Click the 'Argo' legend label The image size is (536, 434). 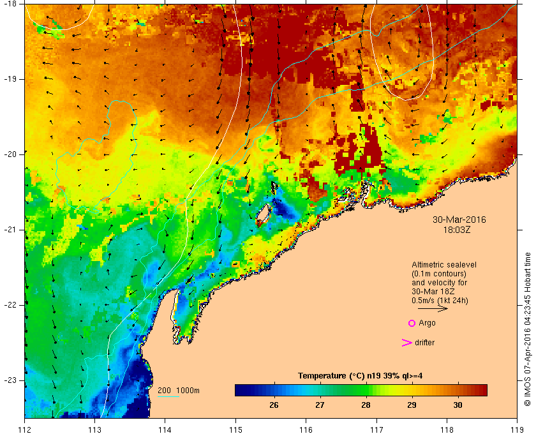click(x=427, y=323)
